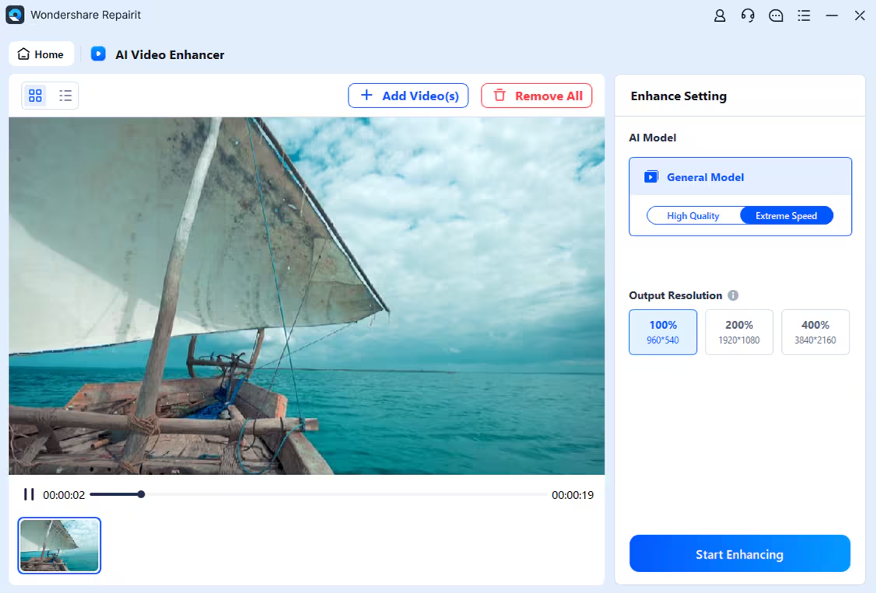Select 100% 960*540 output resolution
This screenshot has width=876, height=593.
click(x=663, y=332)
